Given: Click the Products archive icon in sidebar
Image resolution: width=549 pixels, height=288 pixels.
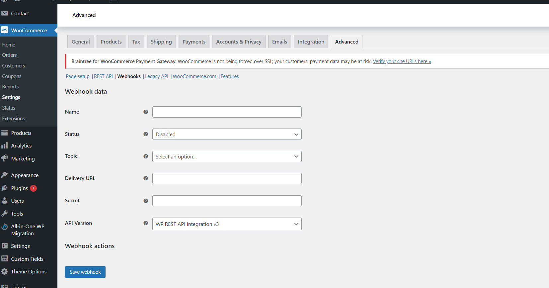Looking at the screenshot, I should (x=5, y=133).
